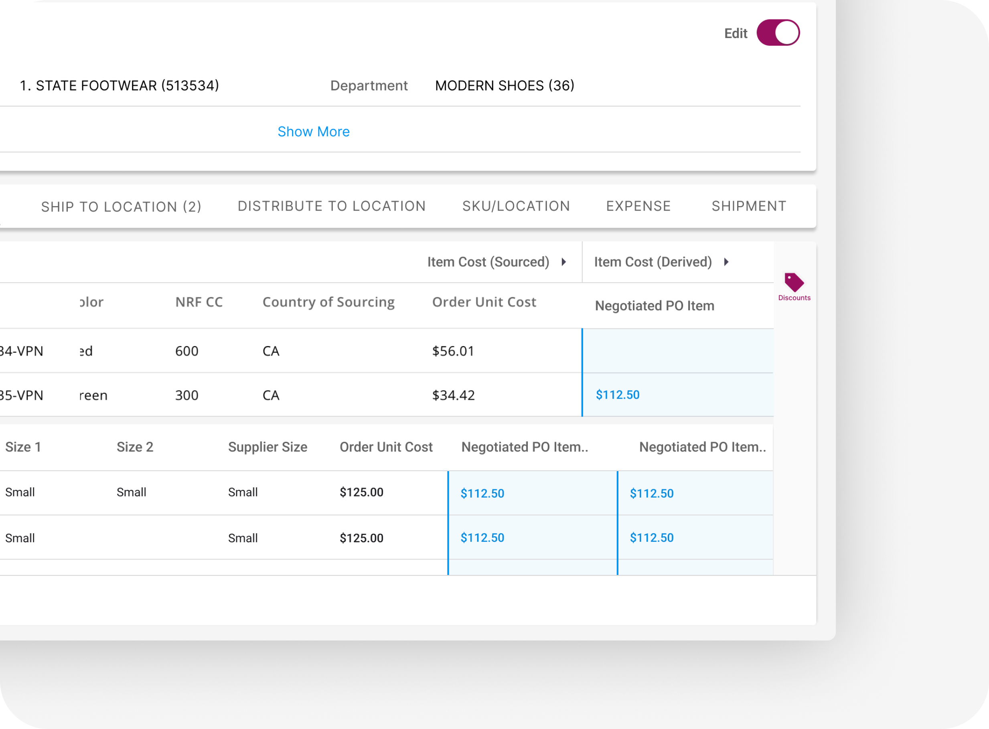This screenshot has height=729, width=989.
Task: Select the $34.42 Order Unit Cost cell
Action: click(453, 395)
